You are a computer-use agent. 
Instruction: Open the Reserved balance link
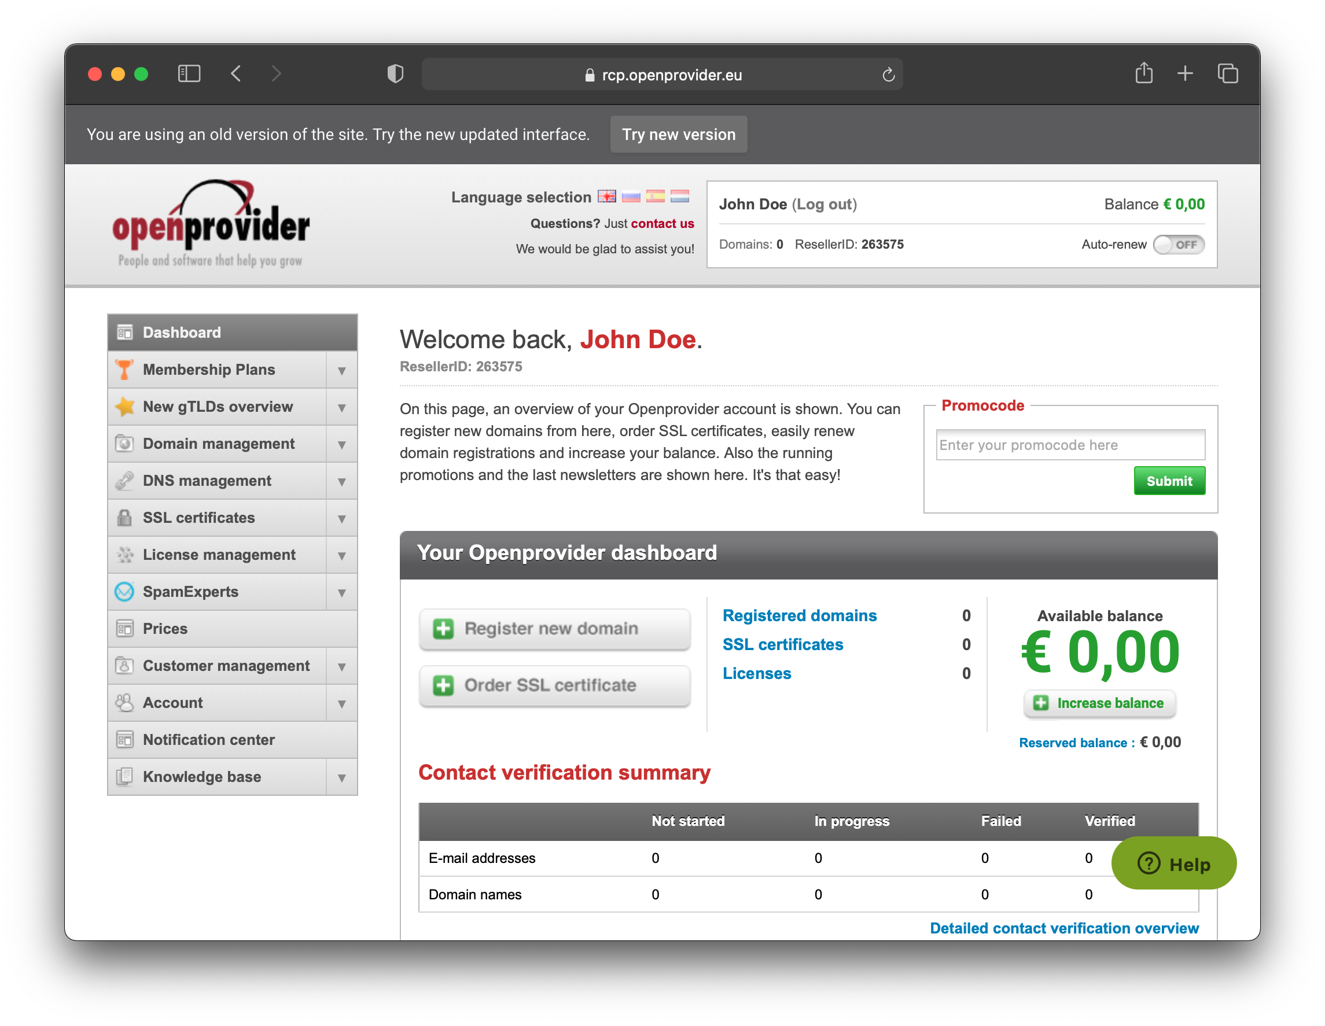pos(1076,743)
